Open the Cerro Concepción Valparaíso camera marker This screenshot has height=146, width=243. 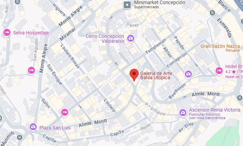131,38
